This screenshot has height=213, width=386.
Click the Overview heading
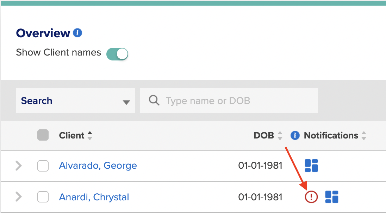pos(43,33)
